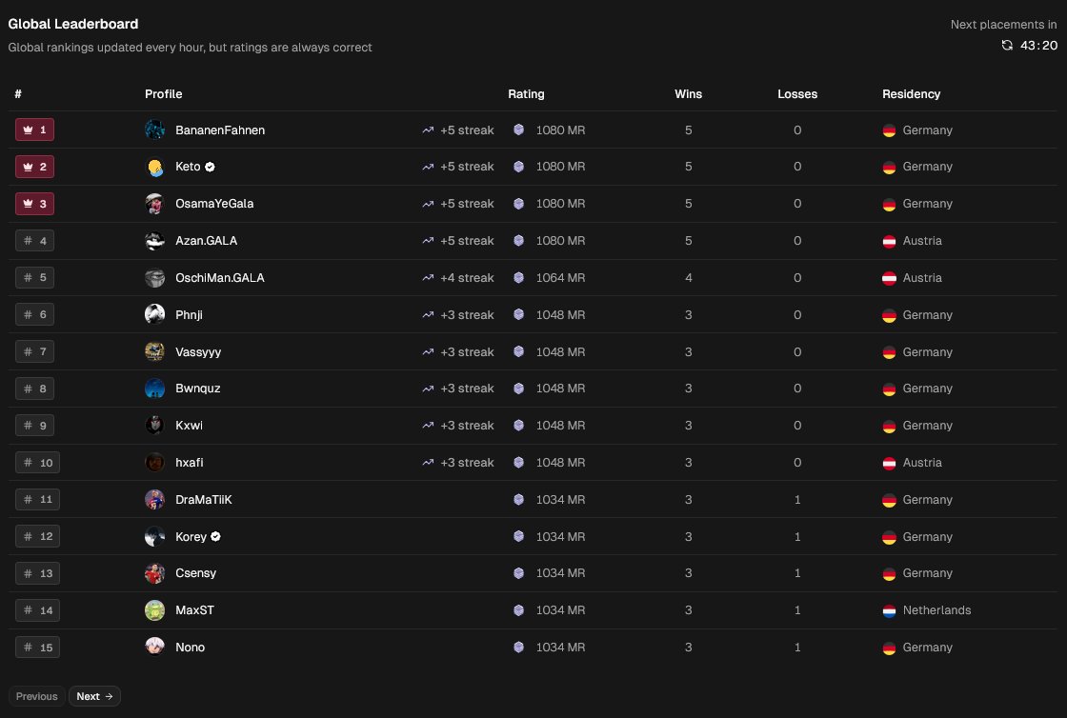Click the refresh icon beside the 43:20 timer
Screen dimensions: 1067x718
[x=1007, y=45]
